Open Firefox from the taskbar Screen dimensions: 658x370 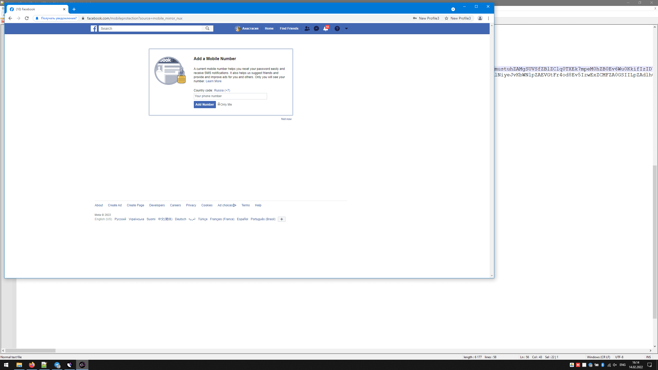click(32, 365)
